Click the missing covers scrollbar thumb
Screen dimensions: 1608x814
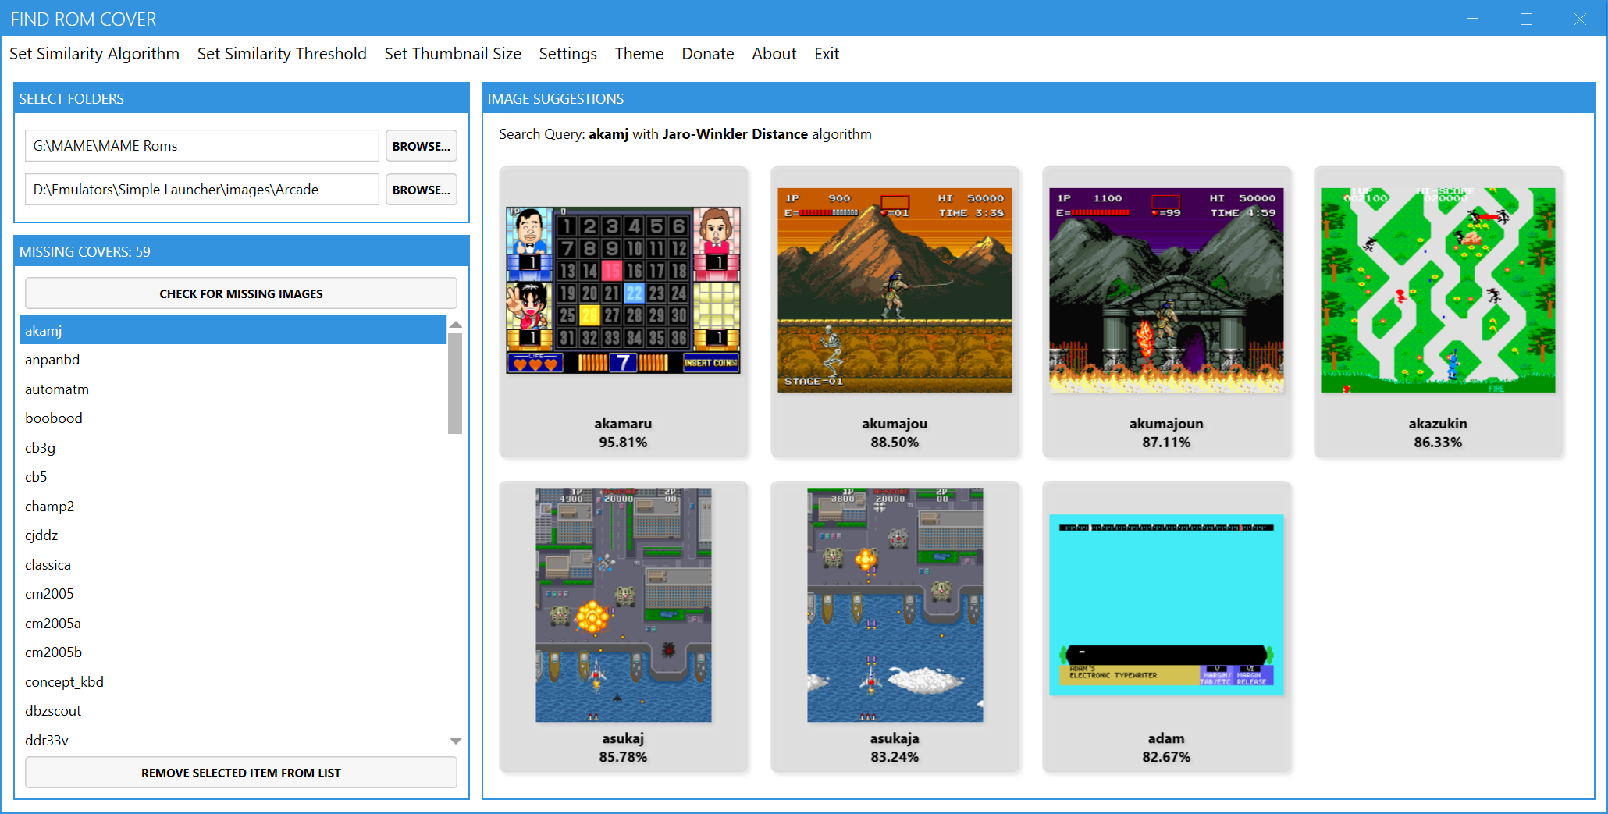pyautogui.click(x=456, y=383)
